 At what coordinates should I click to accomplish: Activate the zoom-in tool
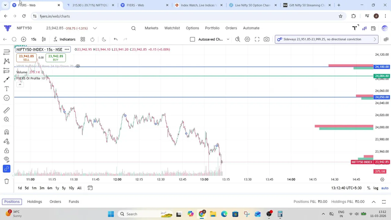pyautogui.click(x=6, y=119)
